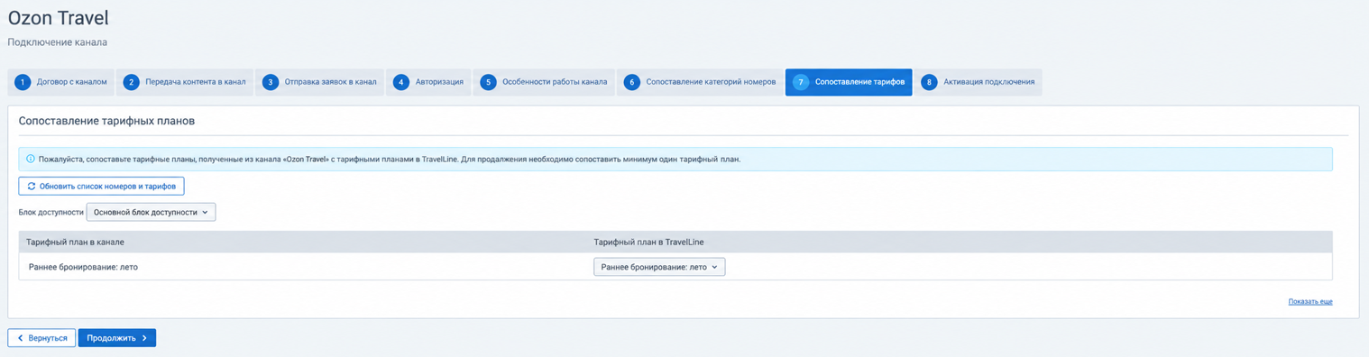Click column header Тарифный план в канале
This screenshot has width=1369, height=357.
75,242
